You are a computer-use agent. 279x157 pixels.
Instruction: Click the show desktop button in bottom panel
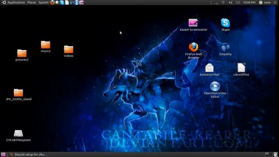click(x=3, y=154)
